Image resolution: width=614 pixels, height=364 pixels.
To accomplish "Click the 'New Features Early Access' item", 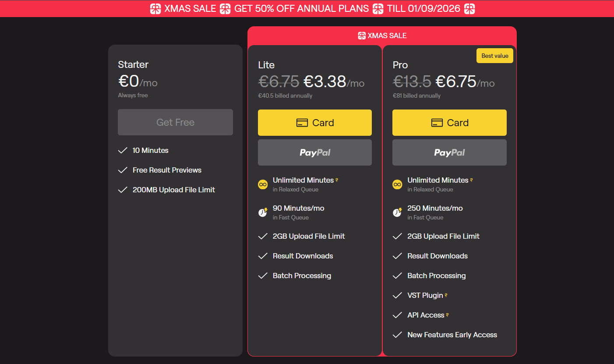I will [x=452, y=335].
